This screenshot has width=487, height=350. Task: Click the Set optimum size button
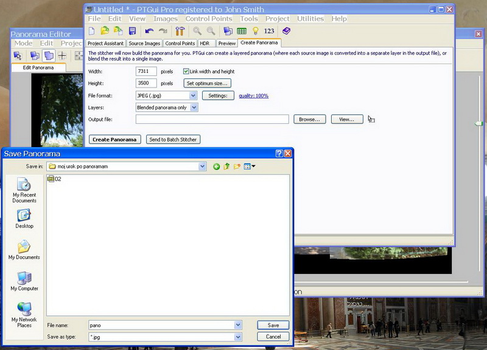coord(207,83)
